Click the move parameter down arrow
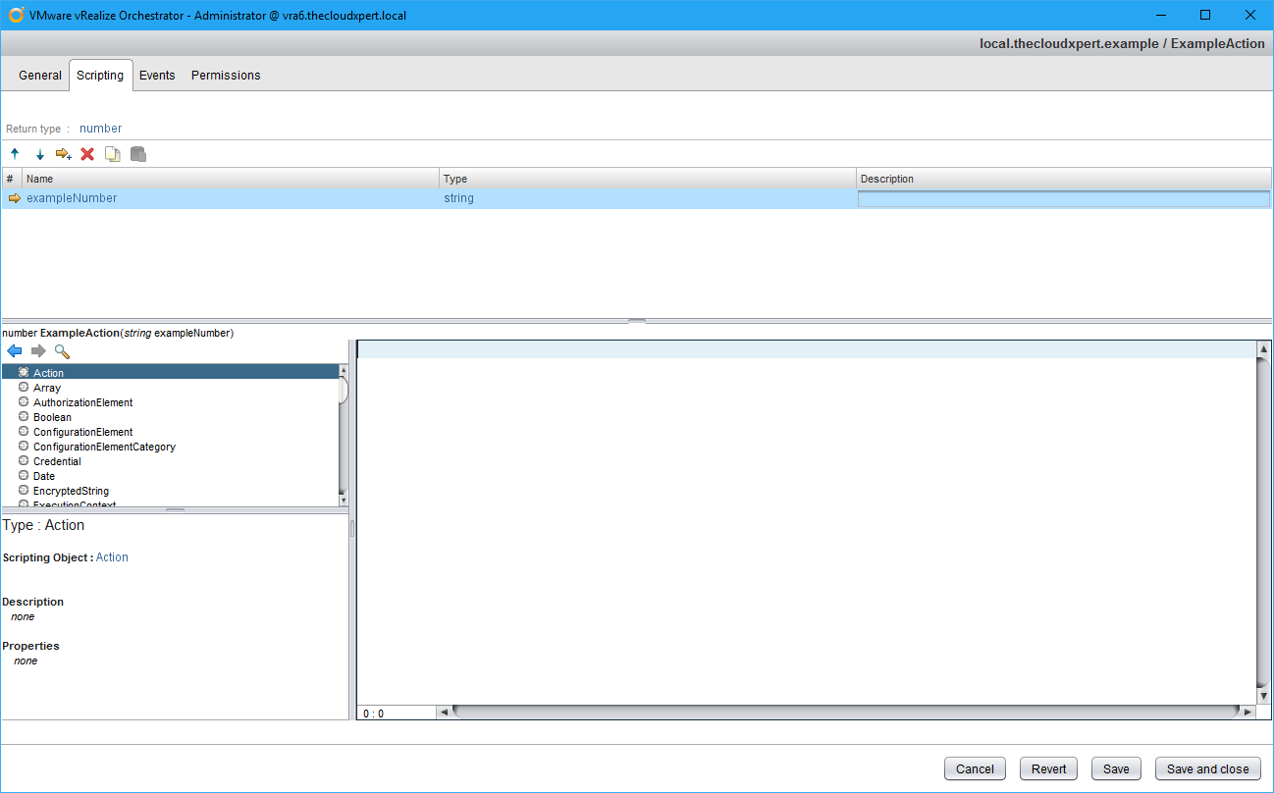Image resolution: width=1274 pixels, height=793 pixels. click(x=40, y=154)
